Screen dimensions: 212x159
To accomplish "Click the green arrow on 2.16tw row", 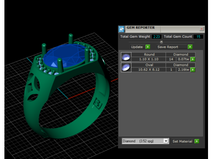I will (193, 69).
